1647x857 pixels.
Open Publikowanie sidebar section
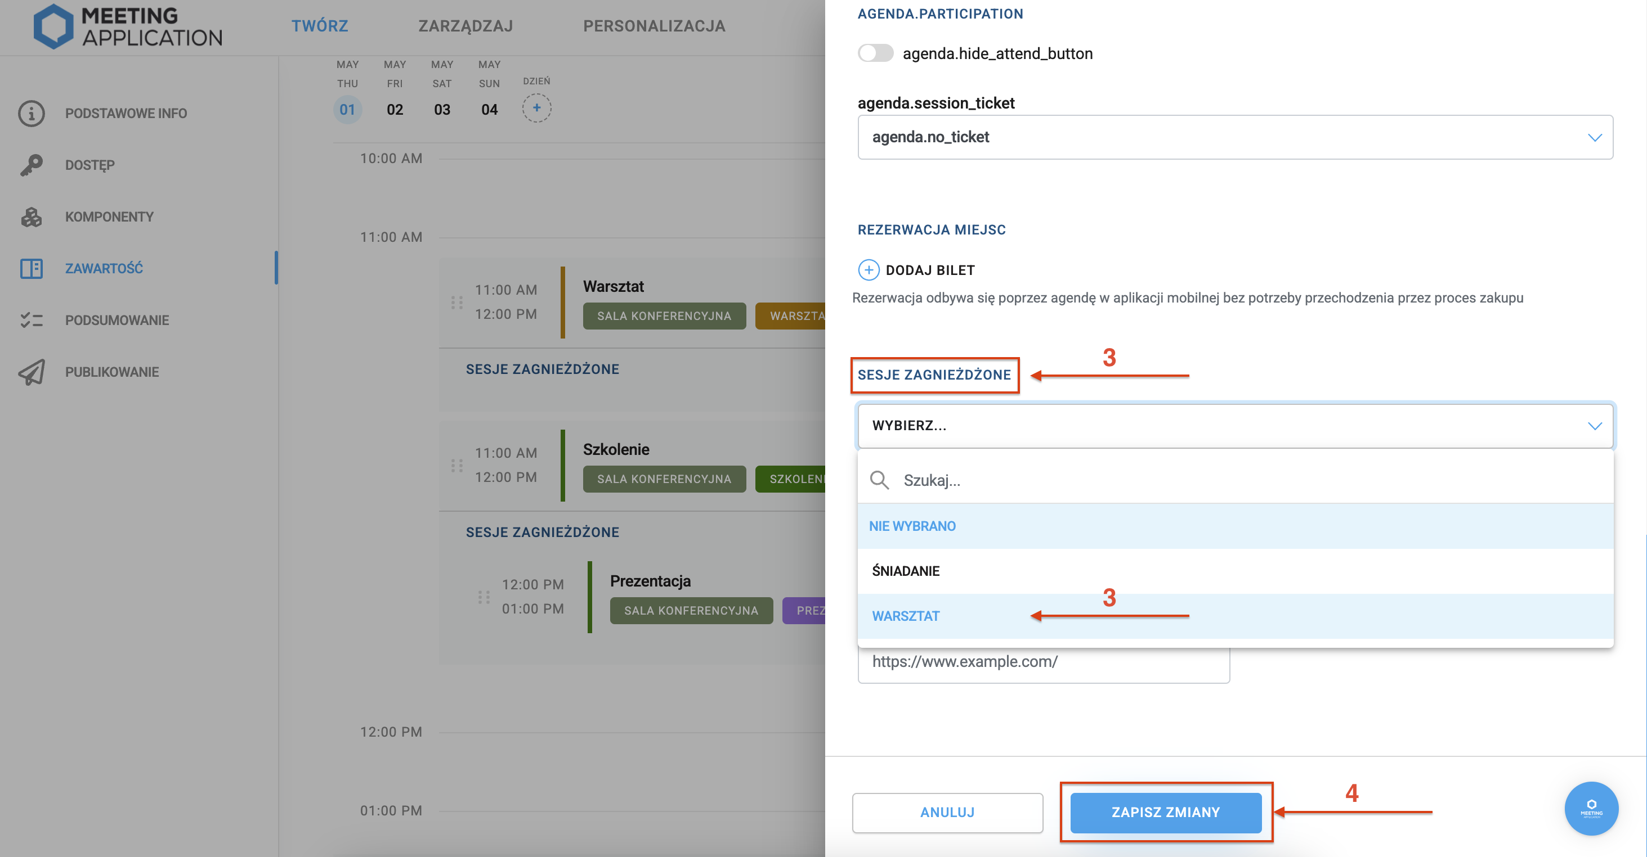(x=112, y=372)
